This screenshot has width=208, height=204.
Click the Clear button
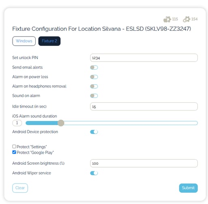click(20, 188)
